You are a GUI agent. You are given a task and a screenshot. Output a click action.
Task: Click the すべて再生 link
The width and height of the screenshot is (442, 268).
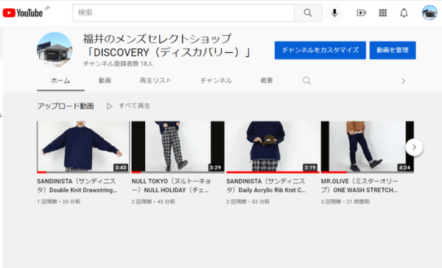[135, 106]
